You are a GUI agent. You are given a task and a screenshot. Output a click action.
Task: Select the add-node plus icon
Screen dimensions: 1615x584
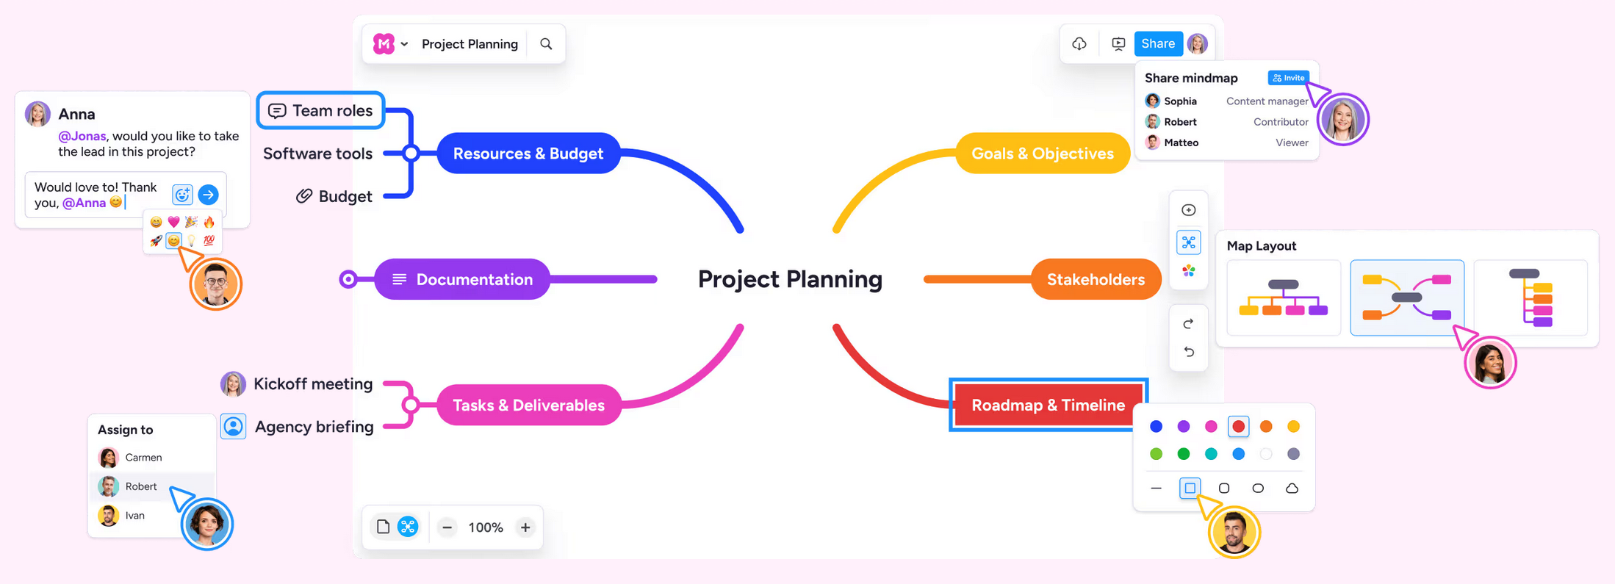point(1189,209)
